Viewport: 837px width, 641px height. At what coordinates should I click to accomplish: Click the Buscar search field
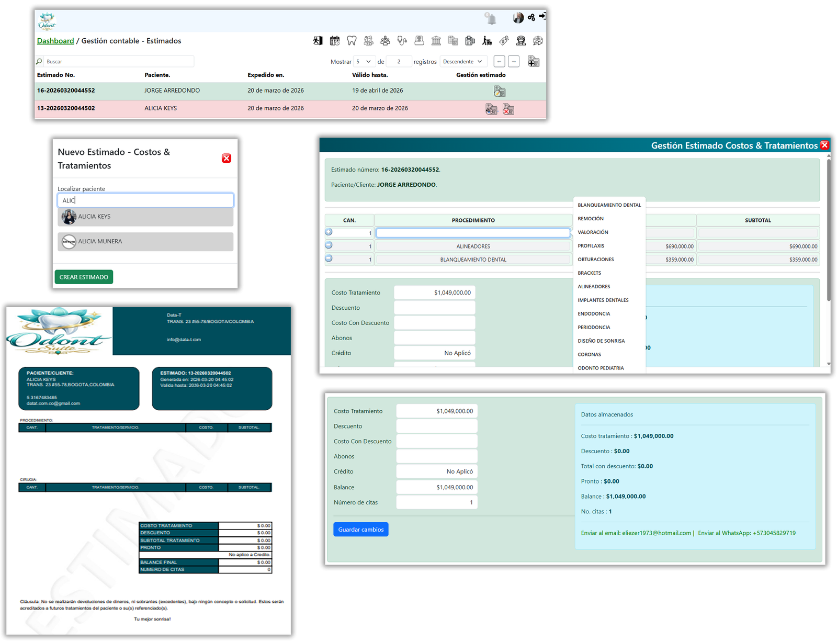pyautogui.click(x=118, y=62)
